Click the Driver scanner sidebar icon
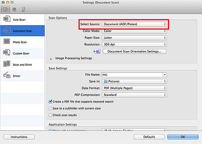This screenshot has width=202, height=144. (x=7, y=75)
